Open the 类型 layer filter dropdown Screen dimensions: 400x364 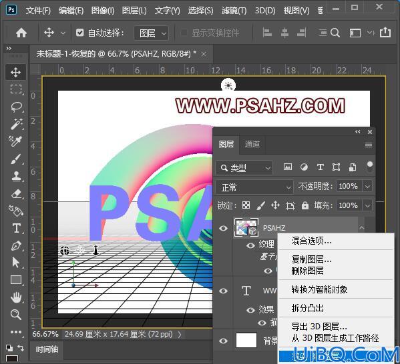[244, 168]
